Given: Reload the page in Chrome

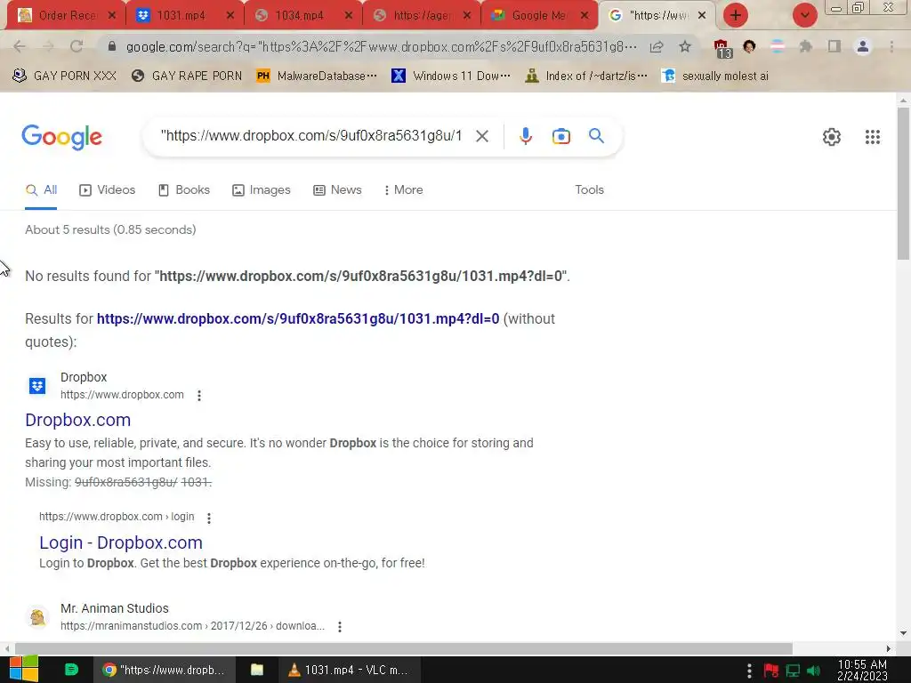Looking at the screenshot, I should click(77, 46).
